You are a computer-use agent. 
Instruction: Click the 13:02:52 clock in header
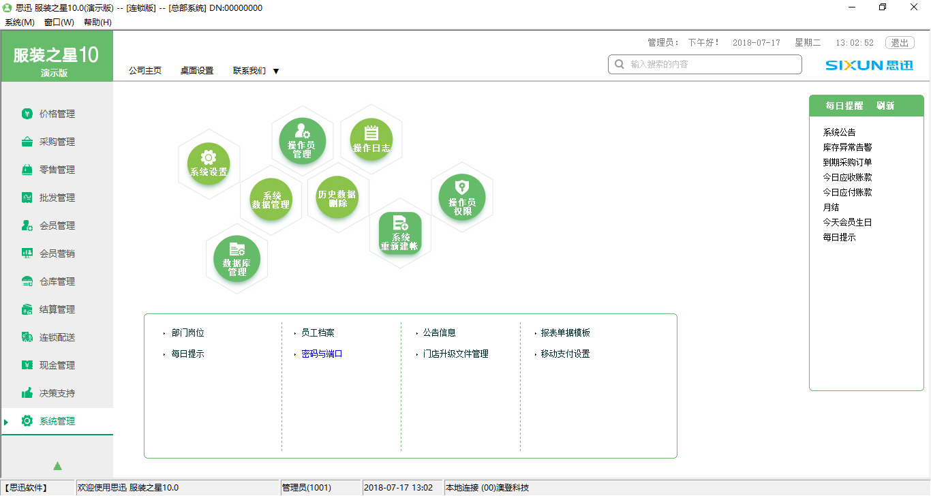[855, 42]
